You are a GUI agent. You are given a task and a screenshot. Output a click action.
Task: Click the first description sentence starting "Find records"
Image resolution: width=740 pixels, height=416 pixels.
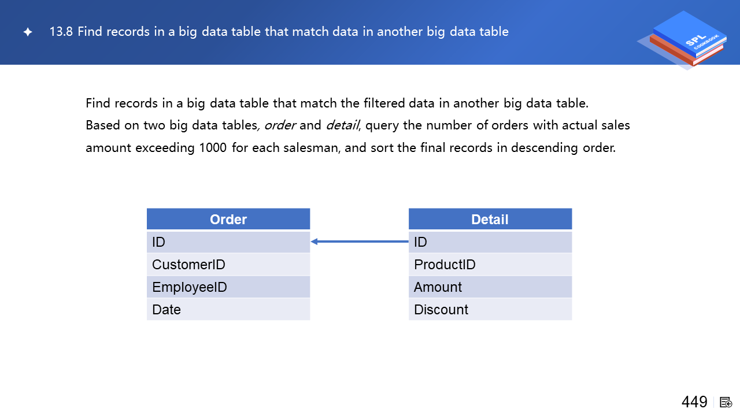click(336, 103)
